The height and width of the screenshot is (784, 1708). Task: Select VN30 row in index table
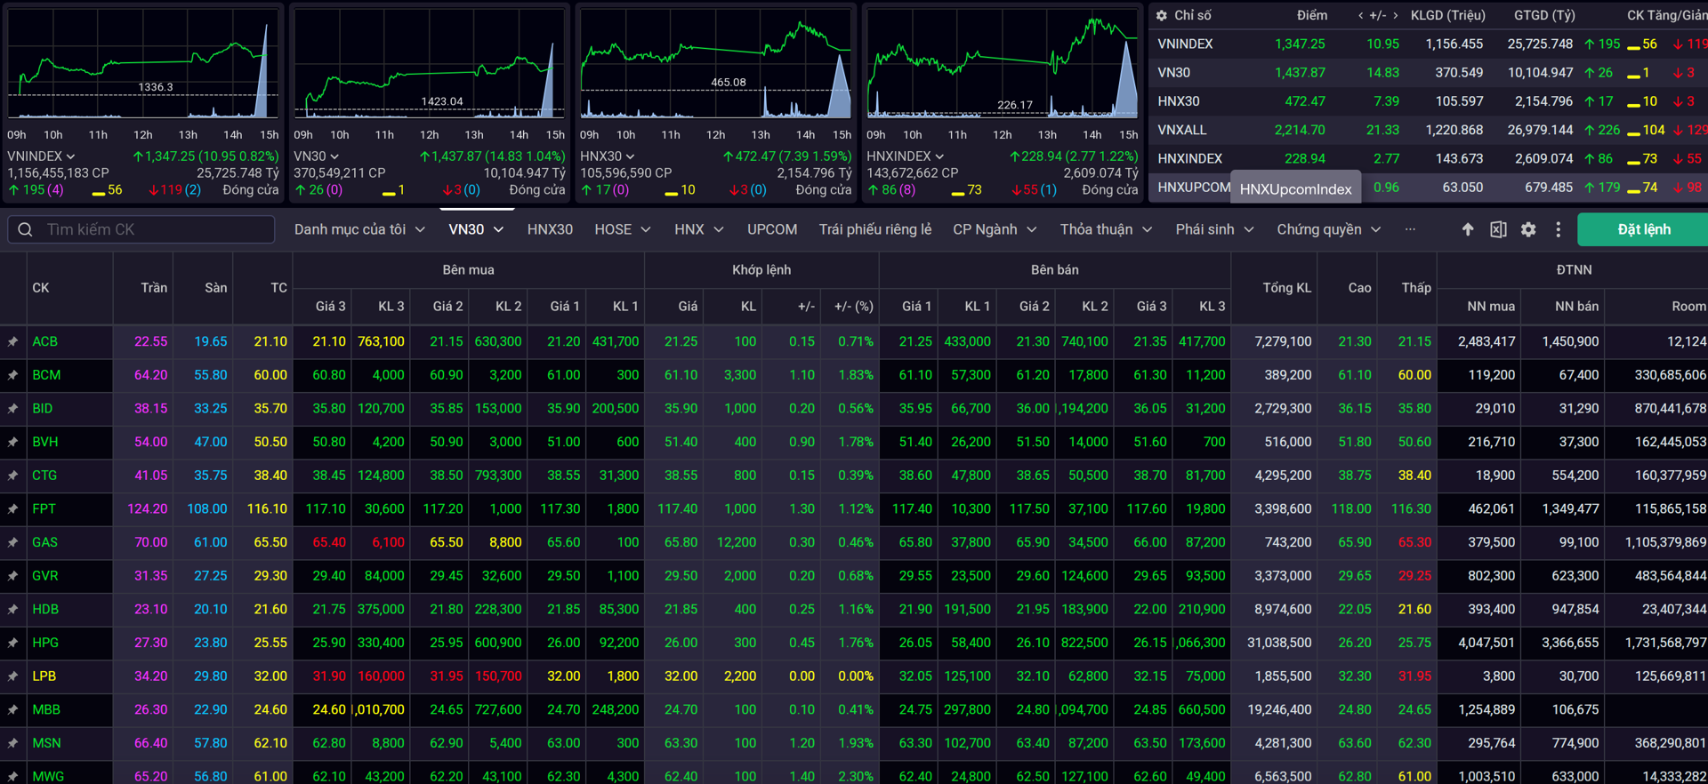coord(1429,73)
